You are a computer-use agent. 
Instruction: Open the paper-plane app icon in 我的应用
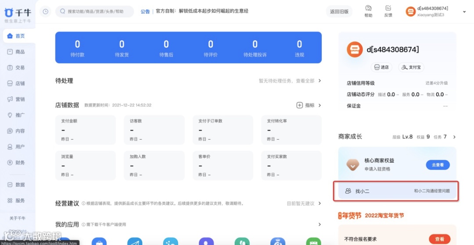point(135,241)
